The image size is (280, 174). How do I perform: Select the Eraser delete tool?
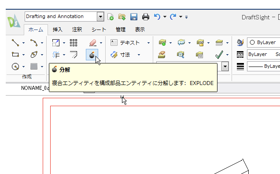point(93,43)
